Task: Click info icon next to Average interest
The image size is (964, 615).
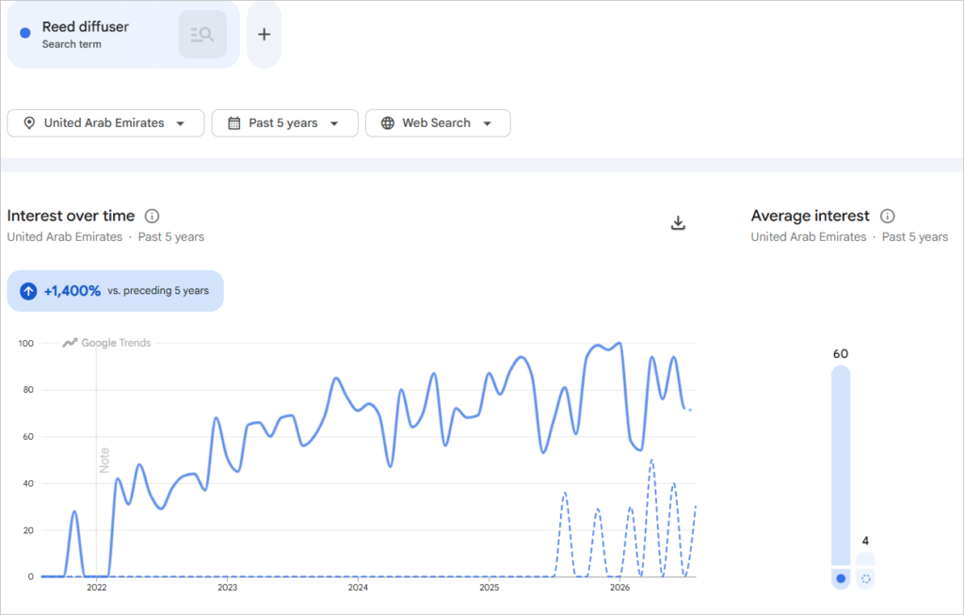Action: [887, 216]
